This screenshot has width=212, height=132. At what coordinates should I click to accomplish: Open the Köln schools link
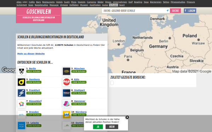(x=77, y=79)
